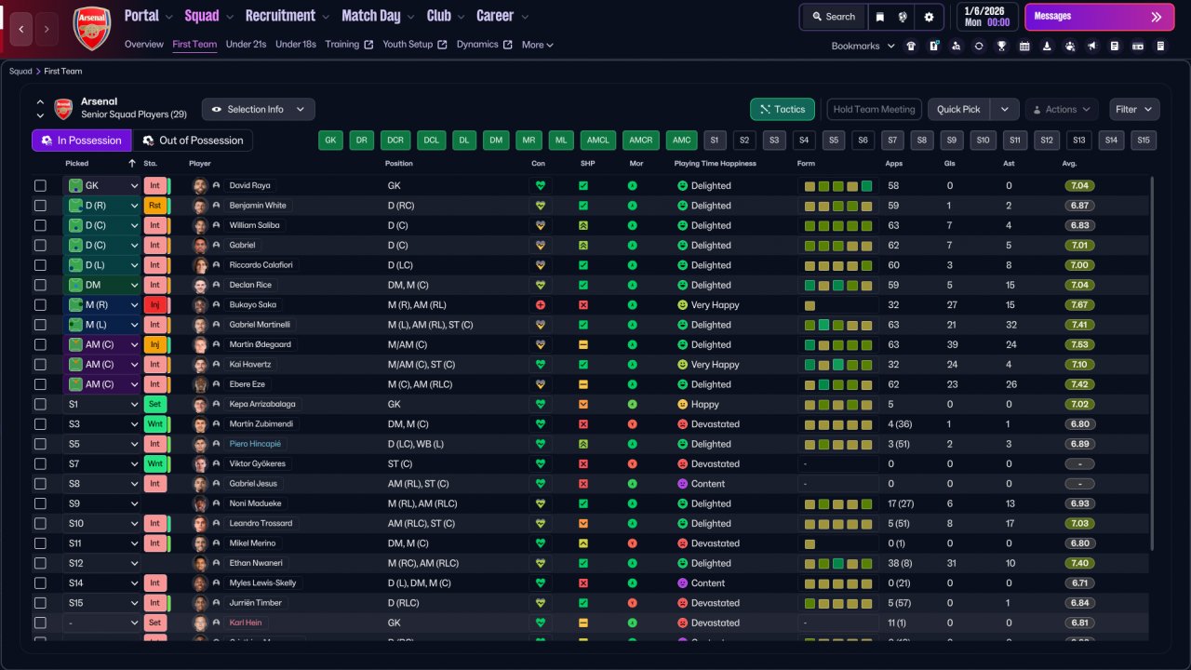Click Declan Rice's player portrait
Screen dimensions: 1191x670
(199, 285)
